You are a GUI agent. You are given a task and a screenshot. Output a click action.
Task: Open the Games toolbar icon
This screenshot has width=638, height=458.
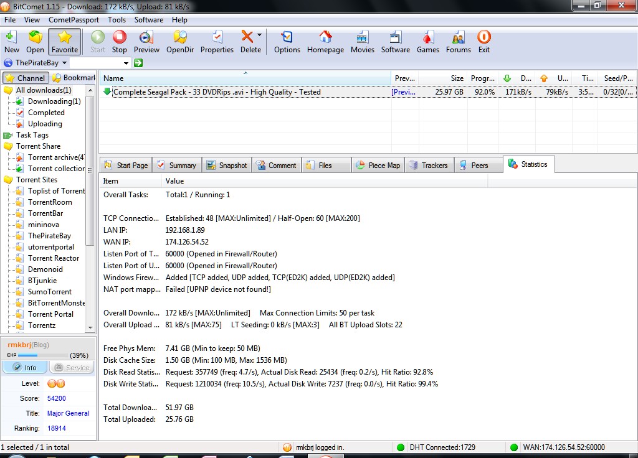click(x=427, y=42)
